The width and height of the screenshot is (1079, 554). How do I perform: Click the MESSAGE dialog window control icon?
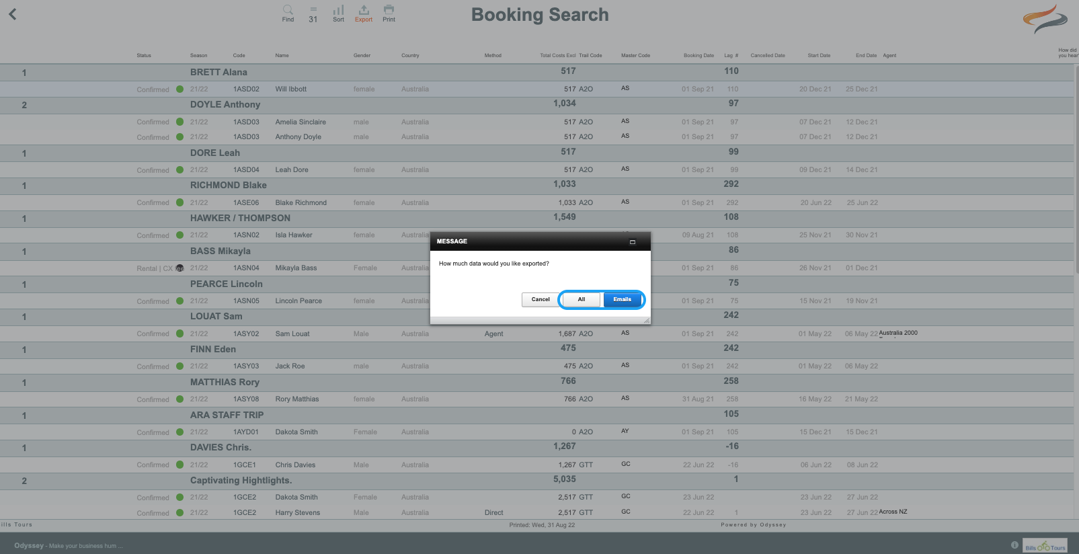pos(632,242)
